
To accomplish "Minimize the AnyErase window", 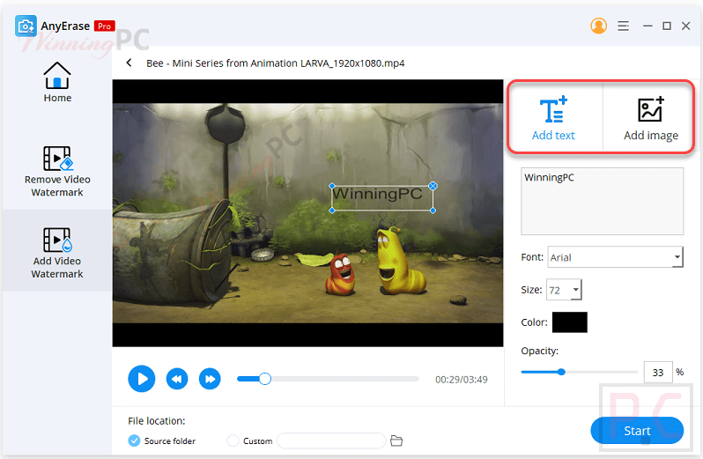I will click(647, 26).
